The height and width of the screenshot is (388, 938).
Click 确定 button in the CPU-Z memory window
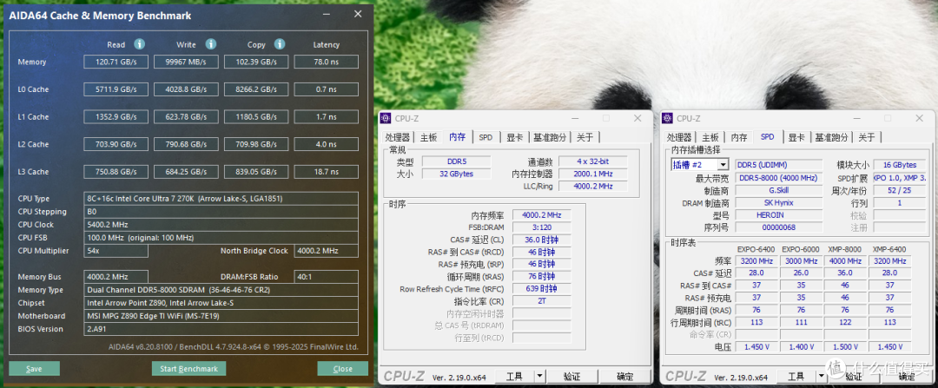click(625, 376)
